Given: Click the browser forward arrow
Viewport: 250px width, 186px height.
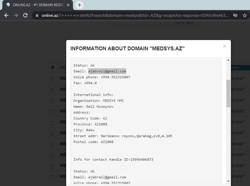Looking at the screenshot, I should point(16,15).
